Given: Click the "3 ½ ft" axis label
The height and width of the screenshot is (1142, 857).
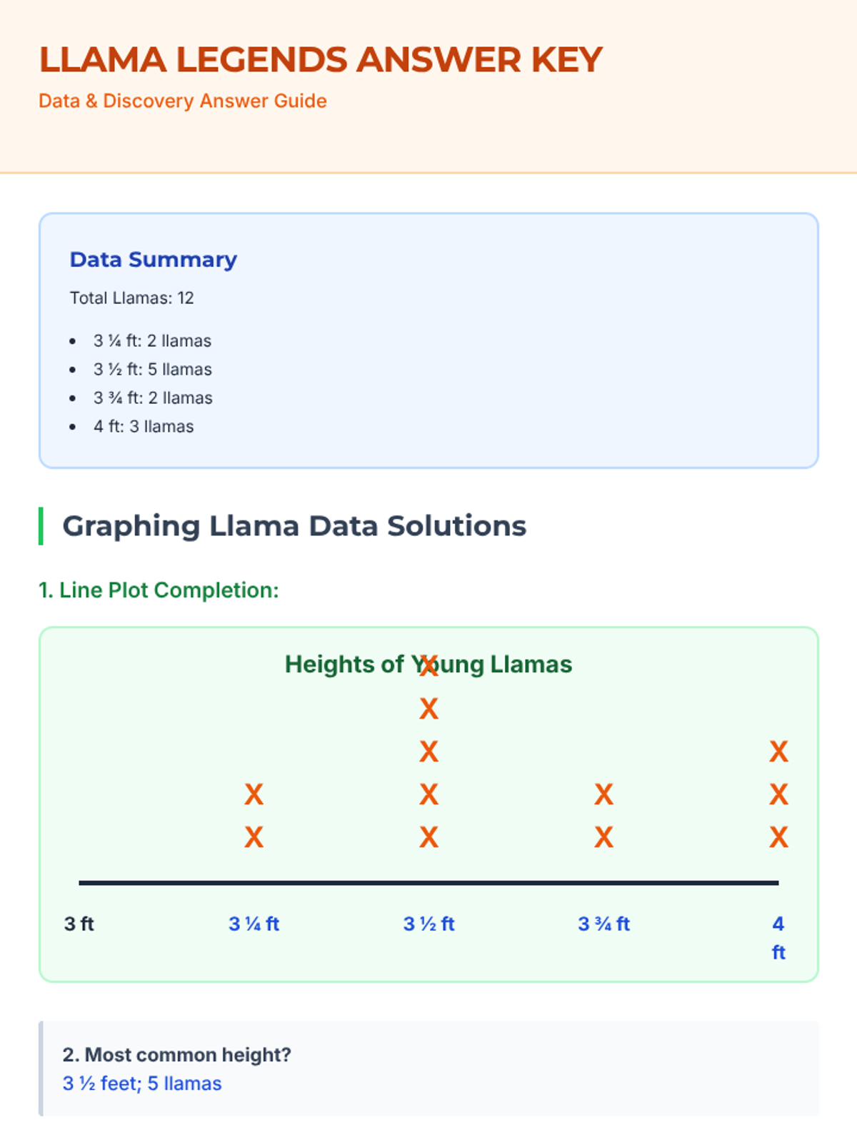Looking at the screenshot, I should coord(428,924).
